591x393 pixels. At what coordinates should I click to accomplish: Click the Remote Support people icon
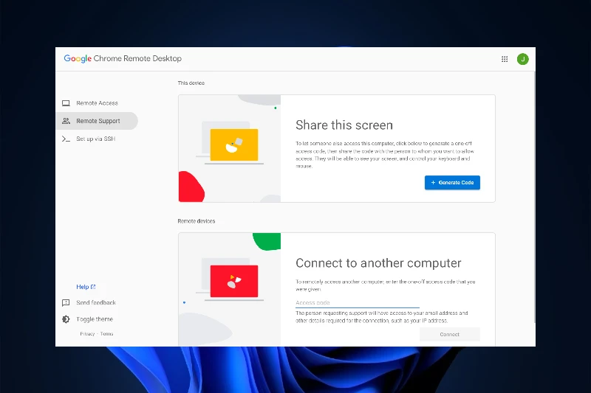pos(66,121)
